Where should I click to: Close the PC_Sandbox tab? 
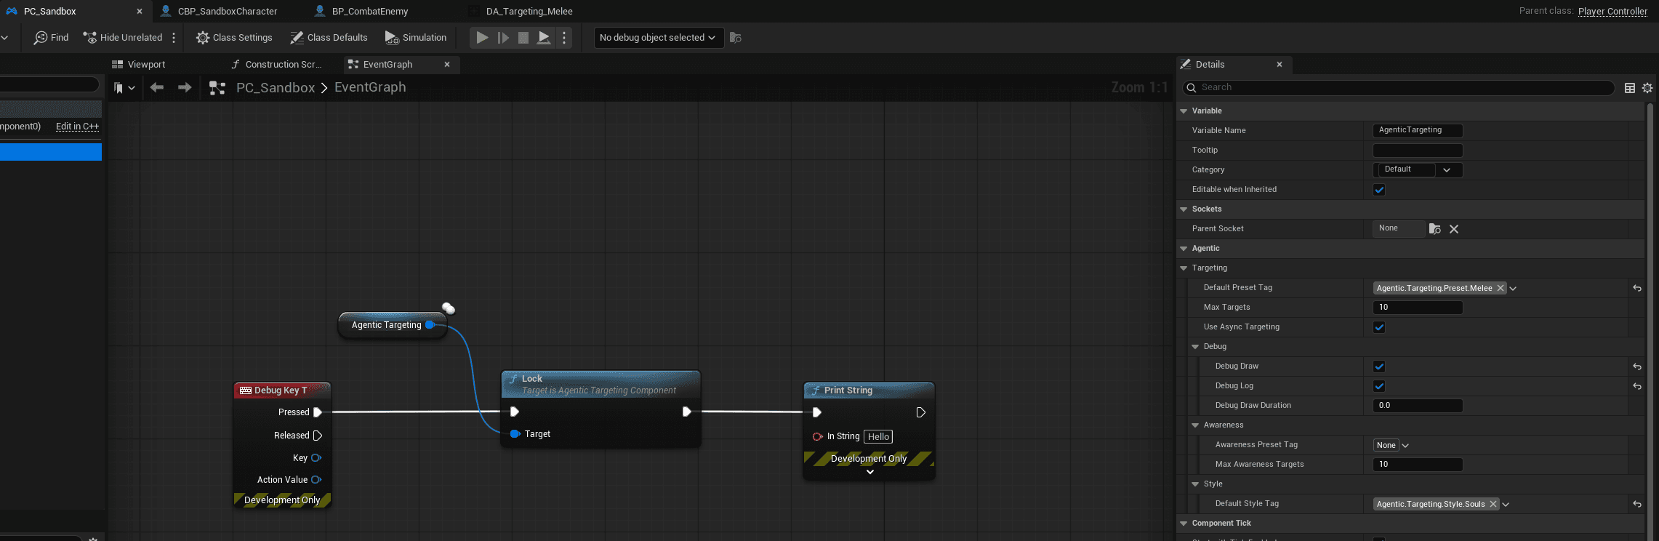coord(140,12)
